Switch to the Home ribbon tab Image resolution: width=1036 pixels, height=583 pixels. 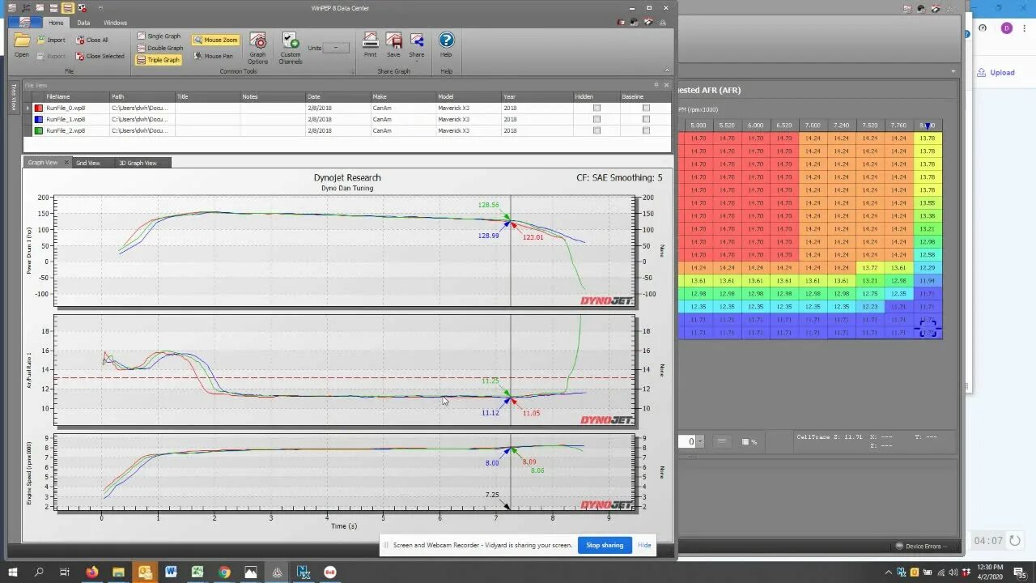coord(56,23)
